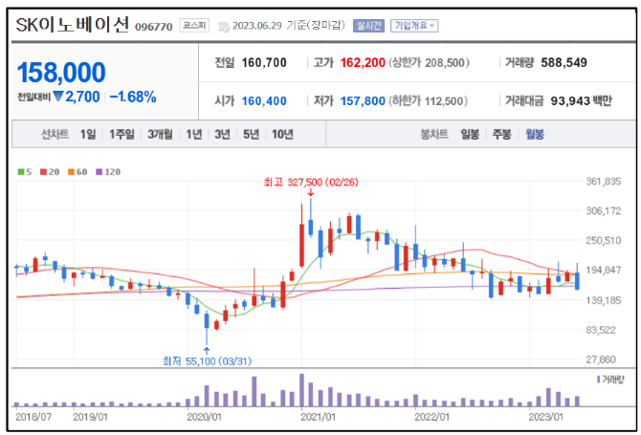Click the down triangle next to 2,700

point(58,97)
